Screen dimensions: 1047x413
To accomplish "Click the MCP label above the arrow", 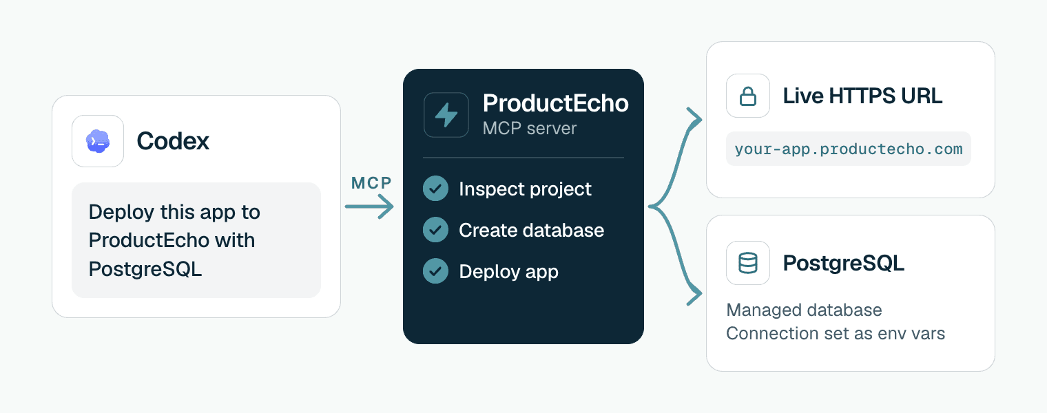I will 371,183.
